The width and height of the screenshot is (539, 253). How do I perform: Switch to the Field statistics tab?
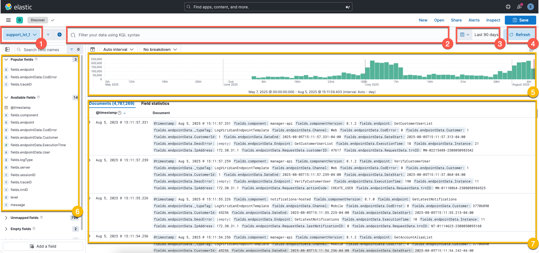[155, 103]
